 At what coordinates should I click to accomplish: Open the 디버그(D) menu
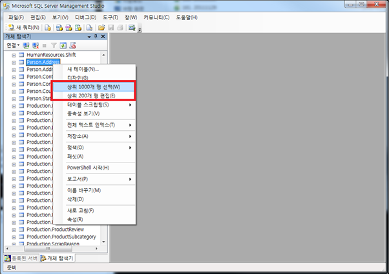pyautogui.click(x=85, y=17)
